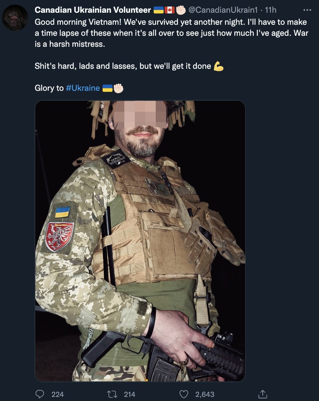View the 214 retweets count
The width and height of the screenshot is (319, 401).
click(x=130, y=394)
